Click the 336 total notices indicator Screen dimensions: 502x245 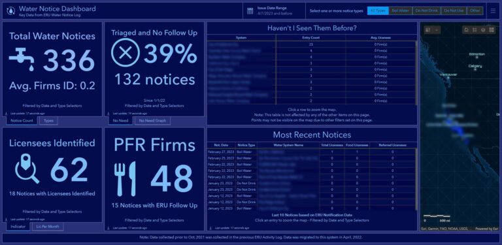coord(69,60)
